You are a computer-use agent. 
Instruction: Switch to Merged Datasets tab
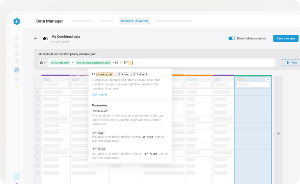135,21
